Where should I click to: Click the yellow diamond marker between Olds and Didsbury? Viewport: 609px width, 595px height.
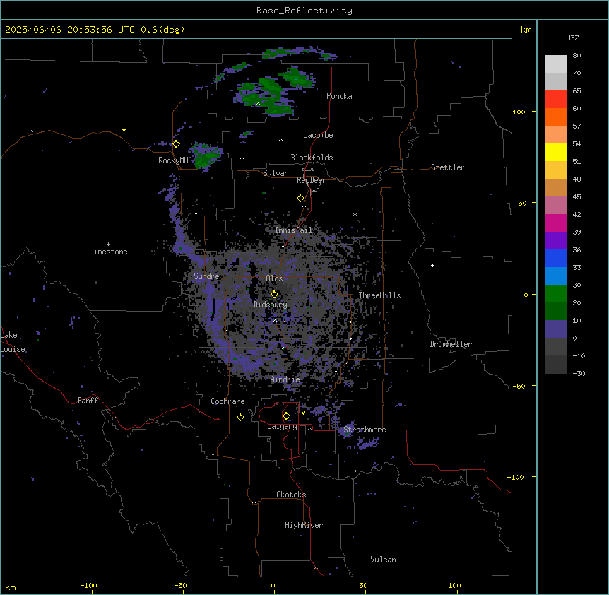pyautogui.click(x=274, y=295)
